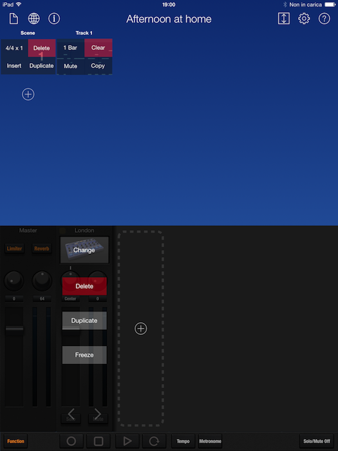Open settings gear icon
The height and width of the screenshot is (451, 338).
[x=304, y=19]
